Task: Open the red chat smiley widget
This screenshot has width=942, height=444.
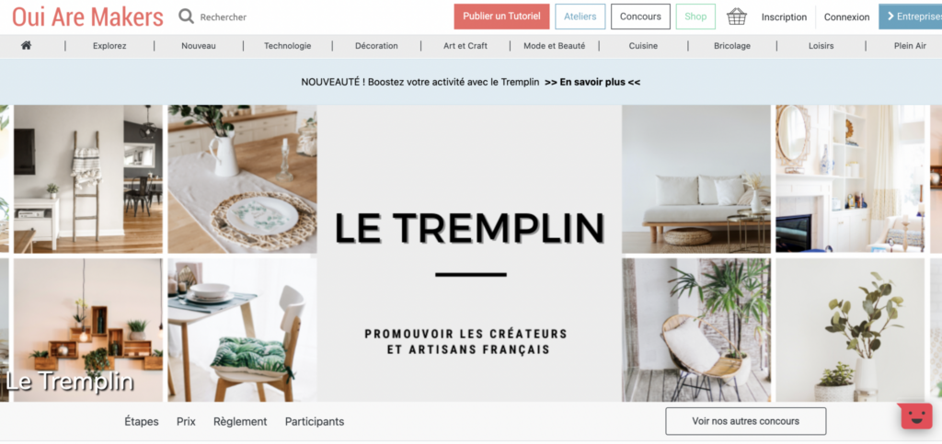Action: [916, 416]
